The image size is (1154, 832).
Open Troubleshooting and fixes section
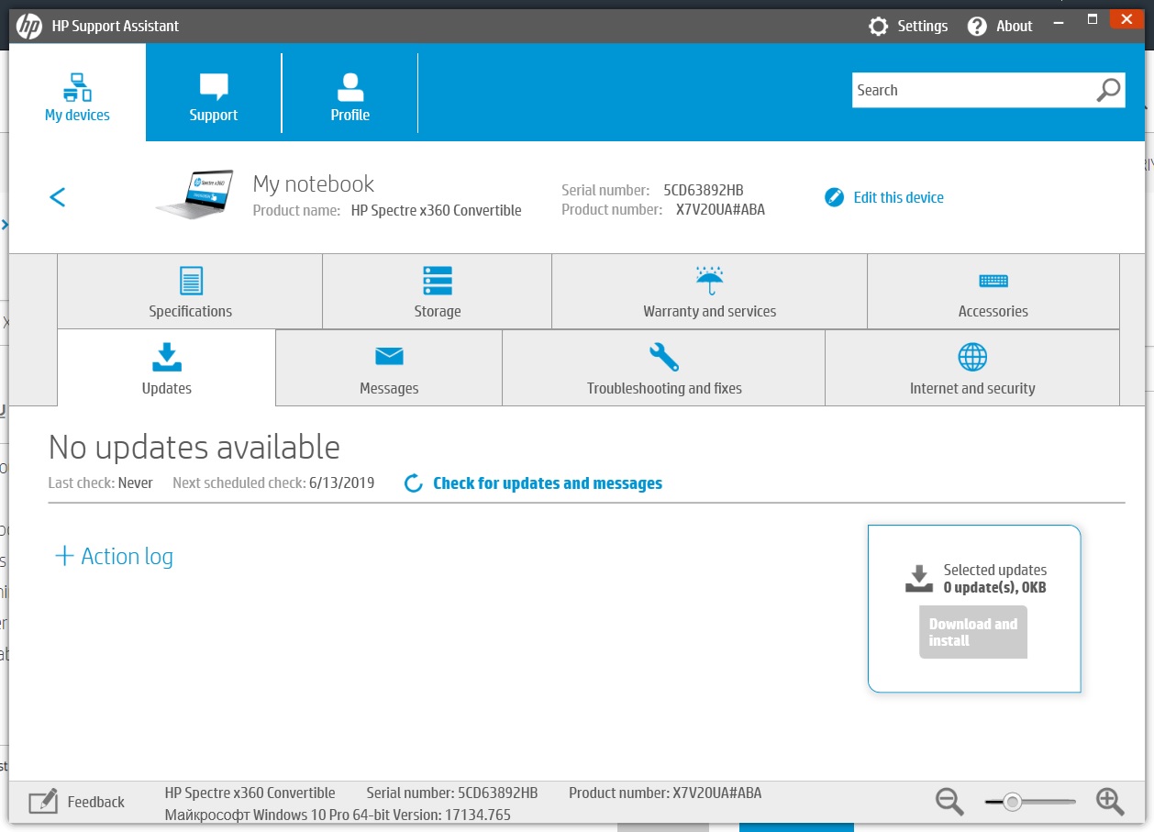point(664,368)
